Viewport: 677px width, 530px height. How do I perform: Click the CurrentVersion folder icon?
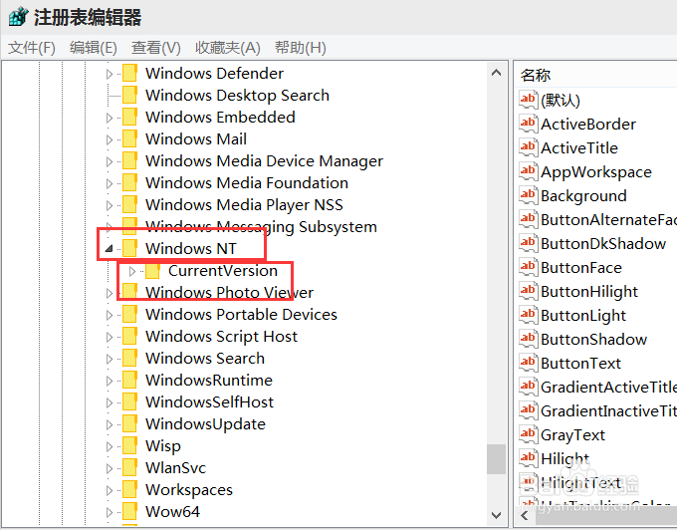[x=152, y=270]
